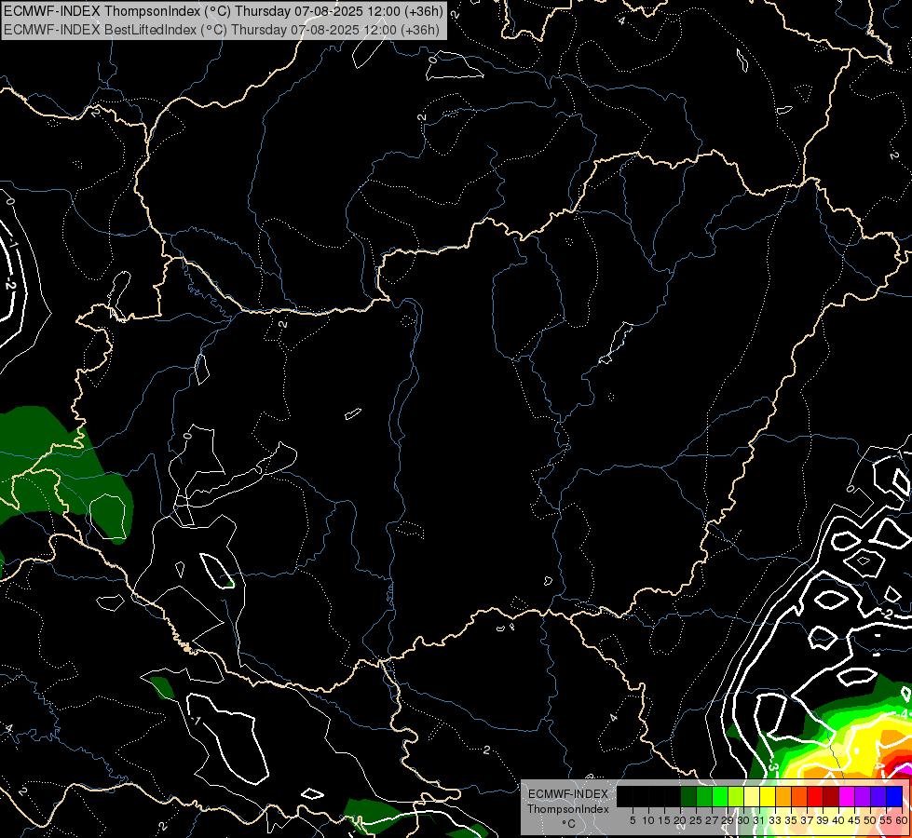Click the ThompsonIndex title line at top

(224, 10)
